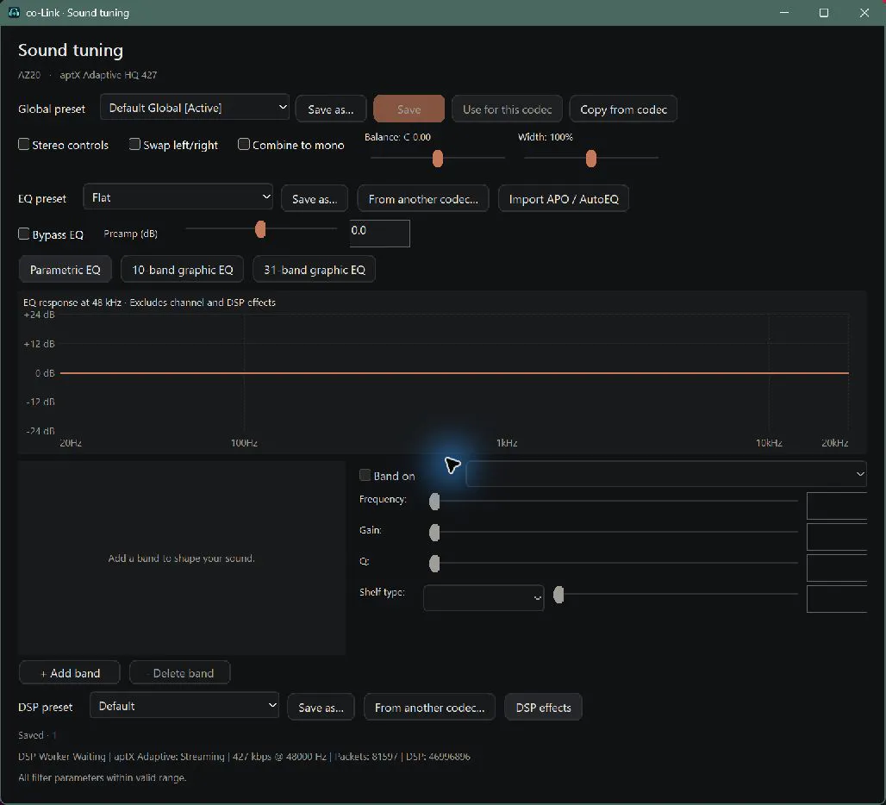Switch to 10-band graphic EQ tab

point(183,270)
